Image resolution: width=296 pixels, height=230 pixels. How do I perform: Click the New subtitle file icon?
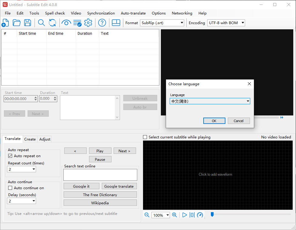pyautogui.click(x=5, y=23)
